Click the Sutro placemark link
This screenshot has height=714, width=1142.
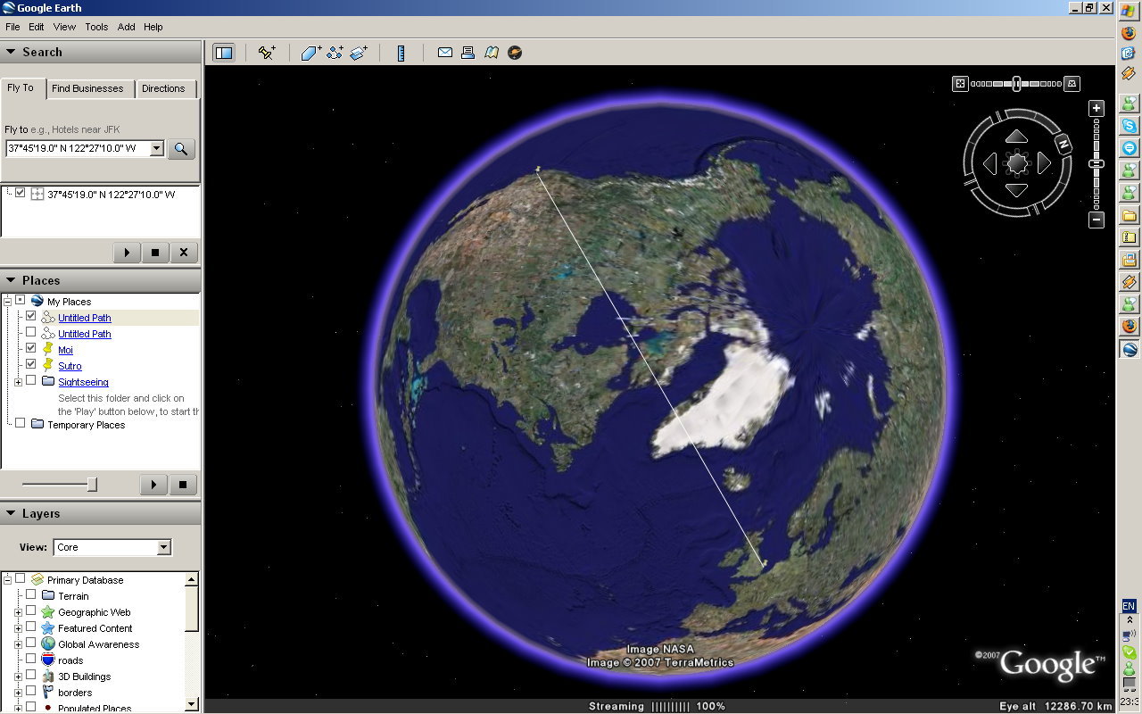tap(70, 366)
